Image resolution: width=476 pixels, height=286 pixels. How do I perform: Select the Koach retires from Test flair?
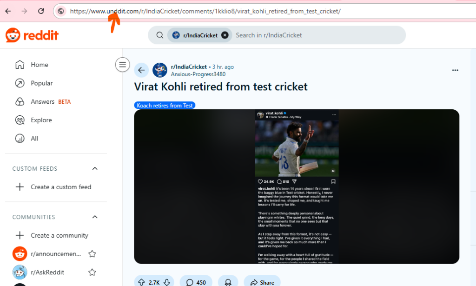coord(165,106)
